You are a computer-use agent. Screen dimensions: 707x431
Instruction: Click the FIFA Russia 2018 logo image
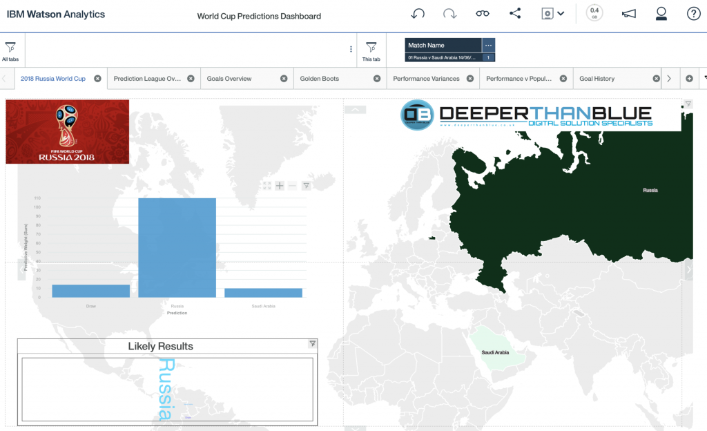coord(67,132)
